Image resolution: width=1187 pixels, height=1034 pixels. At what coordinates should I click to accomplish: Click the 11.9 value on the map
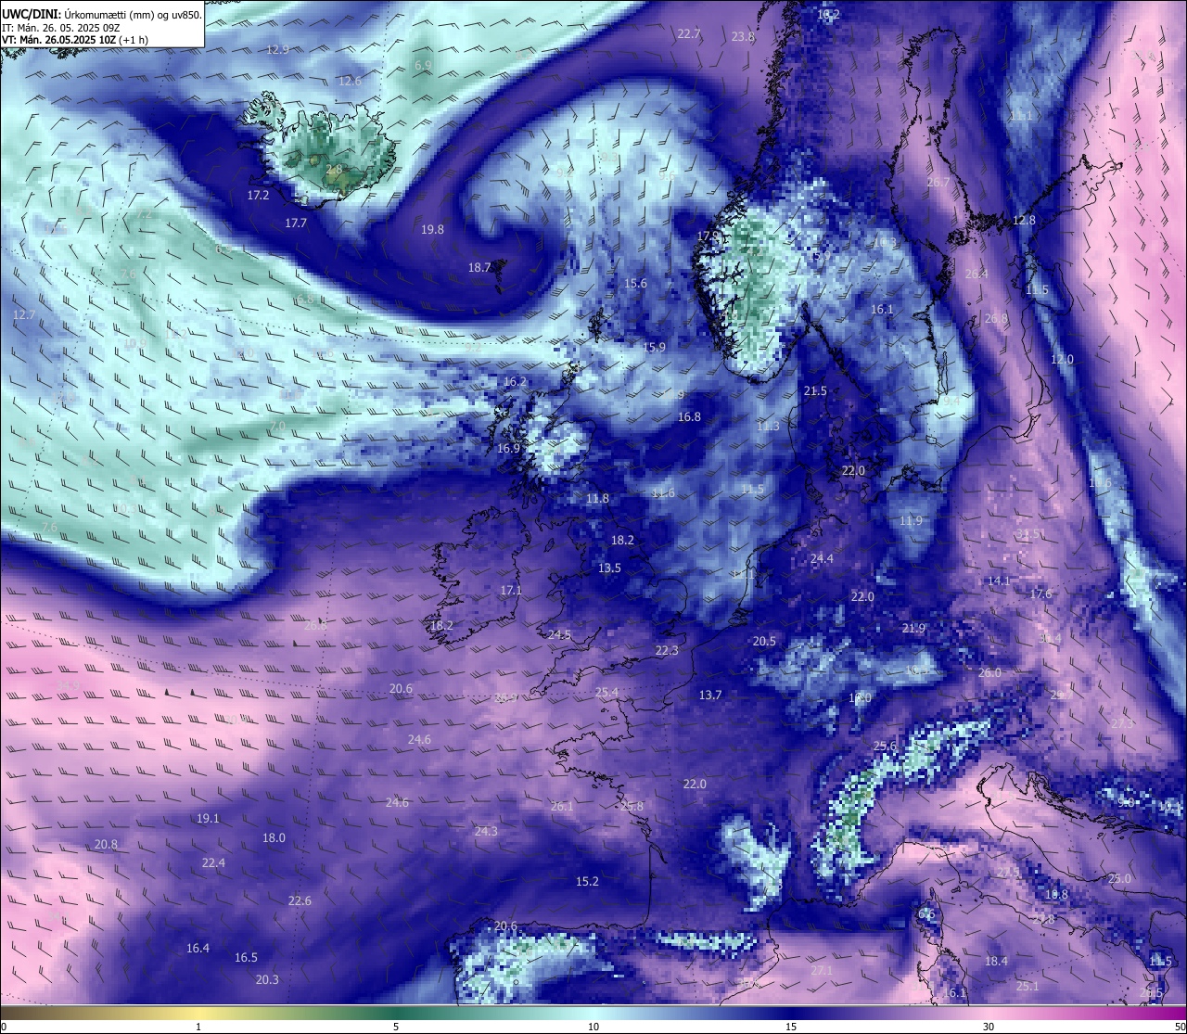[912, 521]
